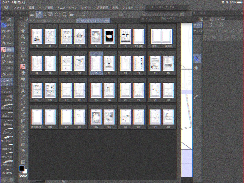This screenshot has width=244, height=183.
Task: Select the よく tool group at top
Action: [x=7, y=25]
